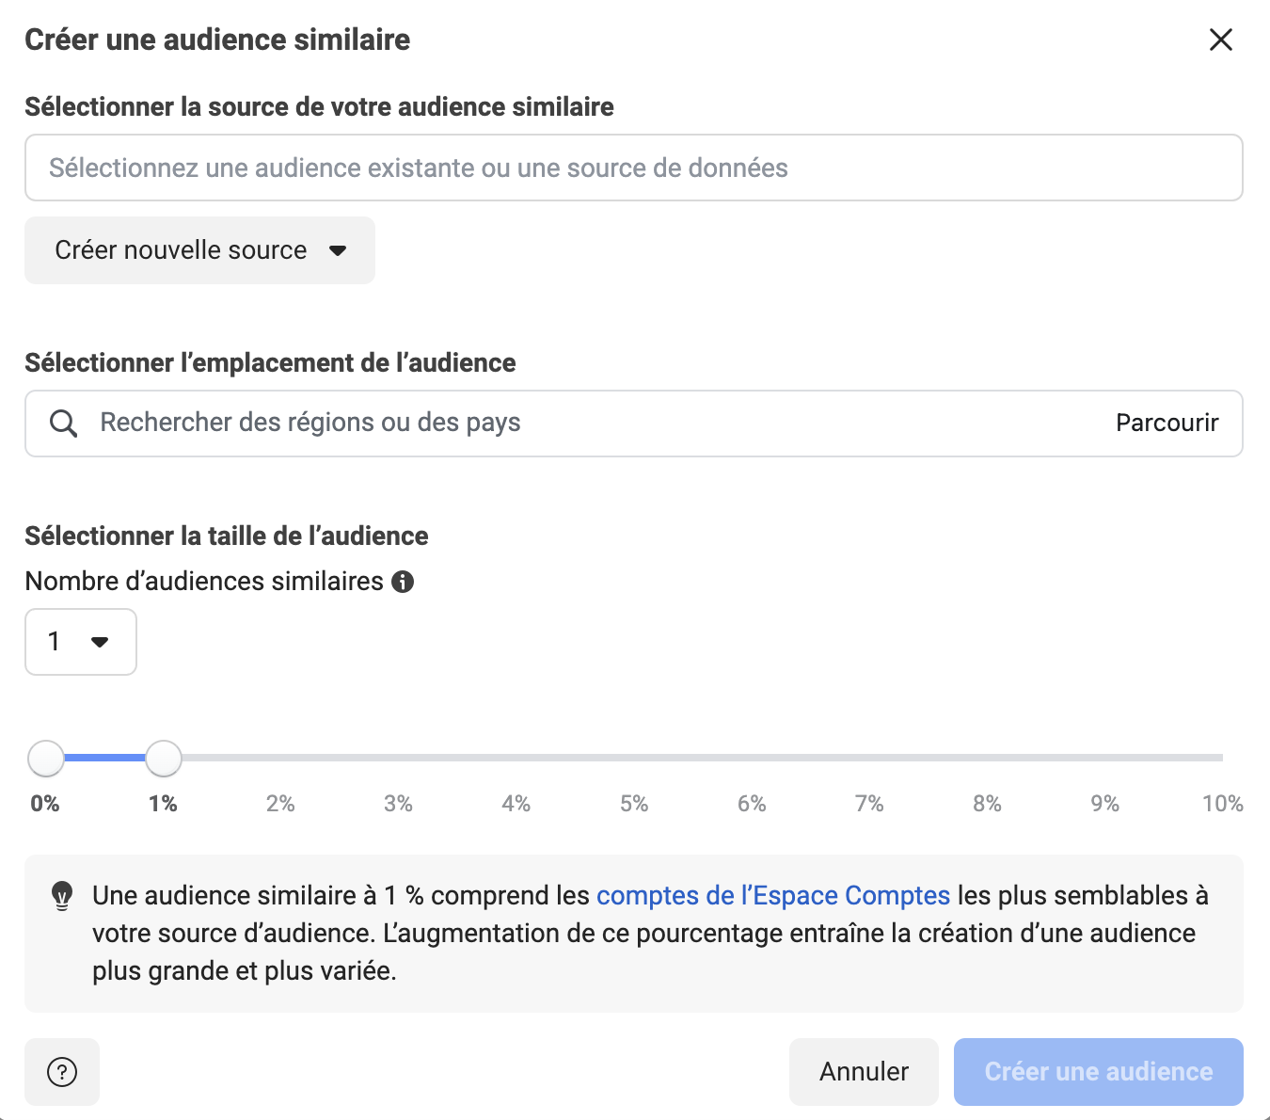The width and height of the screenshot is (1270, 1120).
Task: Set the slider to 5% mark
Action: click(x=634, y=758)
